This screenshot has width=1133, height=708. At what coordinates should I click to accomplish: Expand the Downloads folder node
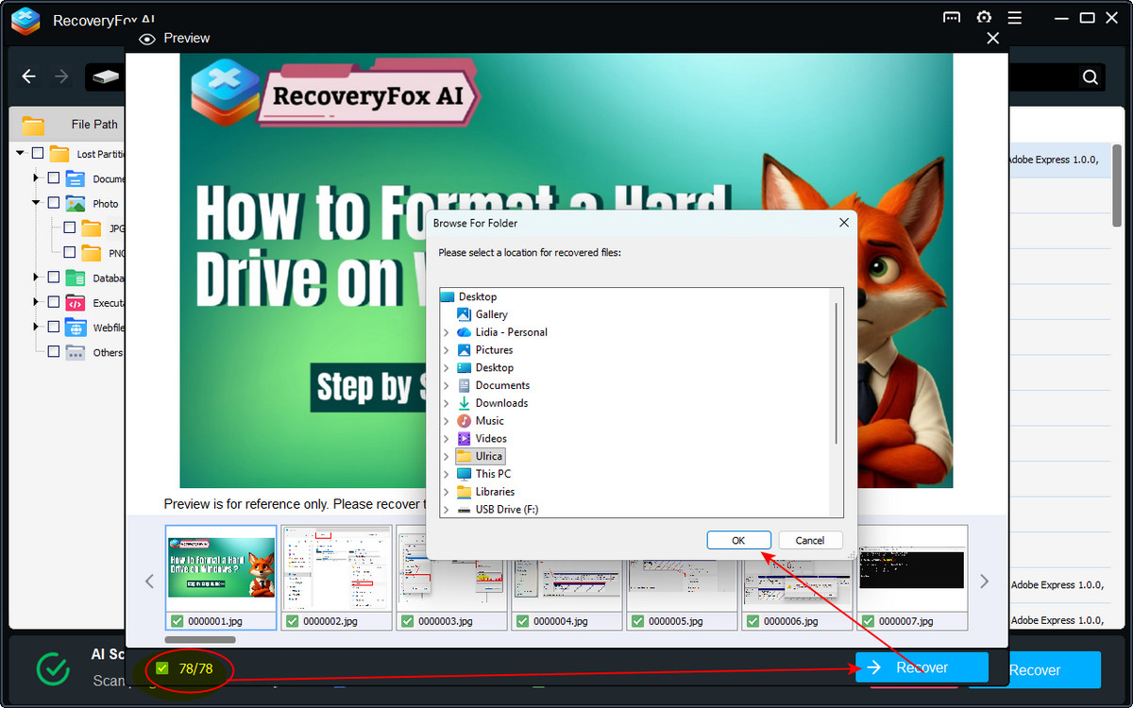pyautogui.click(x=446, y=403)
